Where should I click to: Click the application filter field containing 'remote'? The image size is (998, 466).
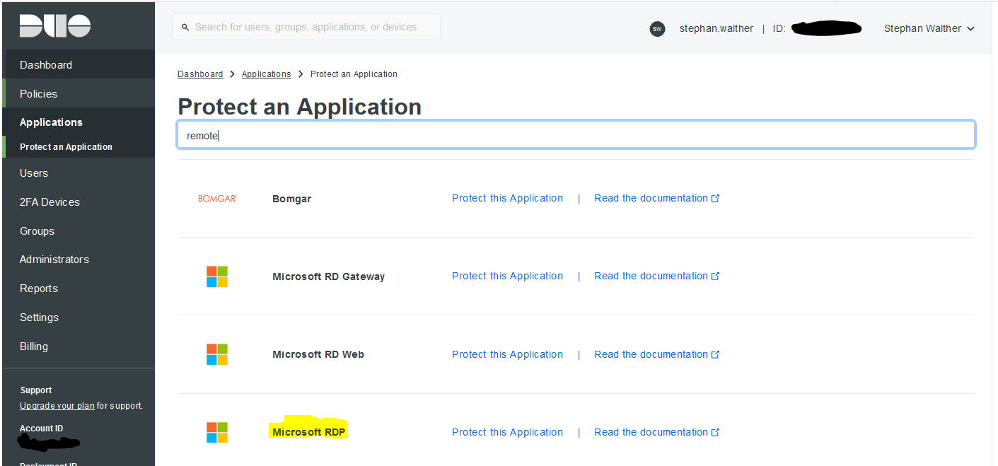click(x=576, y=135)
